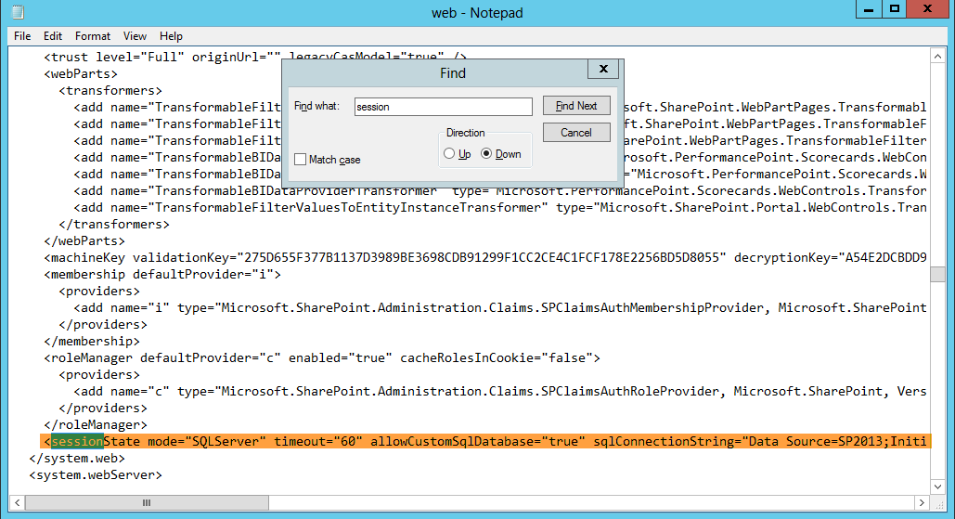The image size is (955, 519).
Task: Click the horizontal scrollbar thumb
Action: pos(147,502)
